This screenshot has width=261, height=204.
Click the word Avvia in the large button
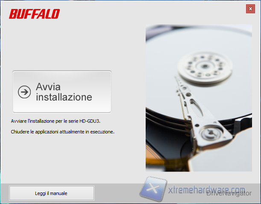tap(48, 87)
